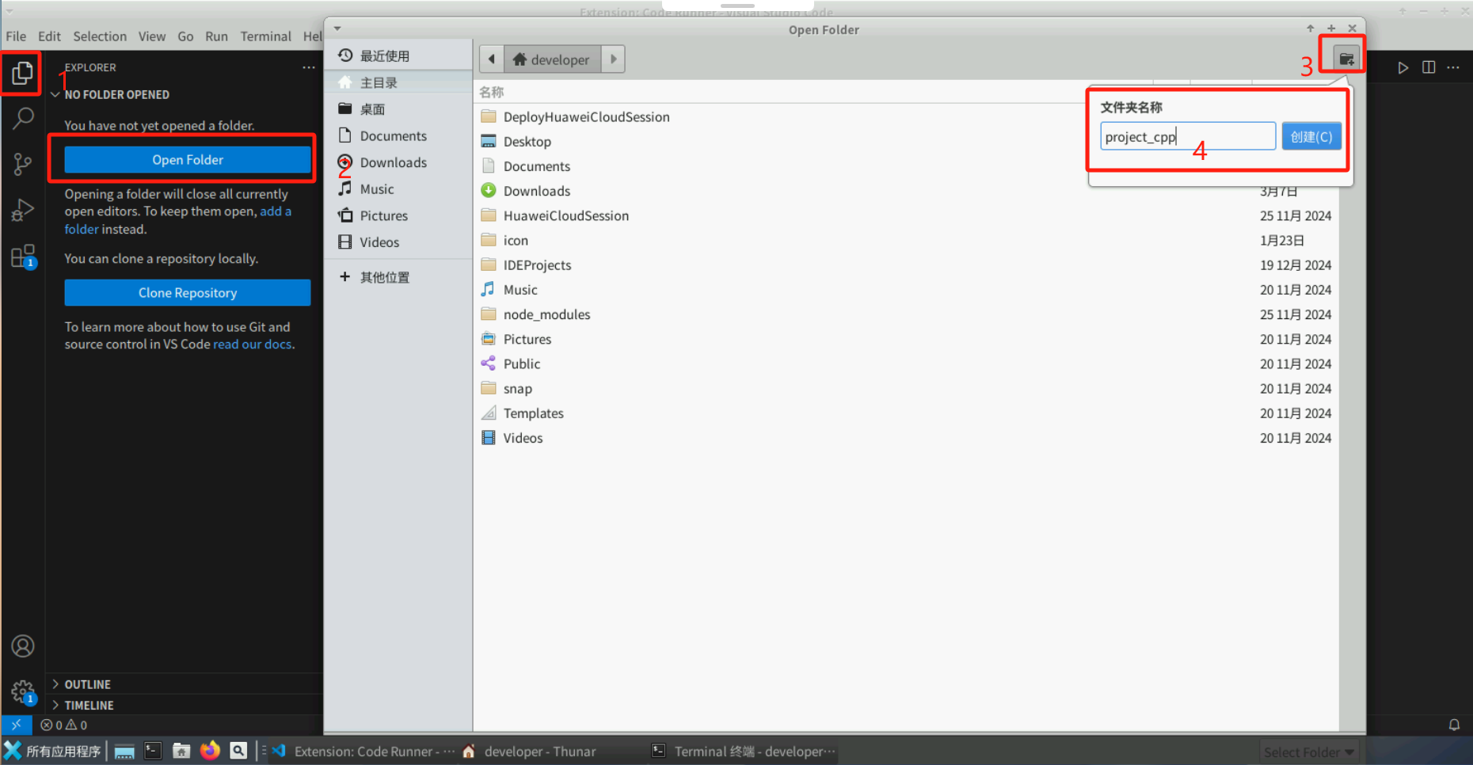Screen dimensions: 1473x765
Task: Open the Source Control view
Action: tap(21, 163)
